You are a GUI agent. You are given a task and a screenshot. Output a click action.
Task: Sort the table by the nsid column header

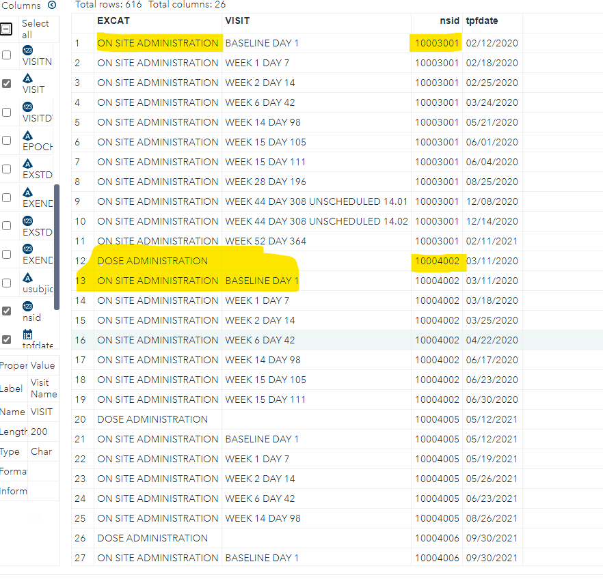(449, 20)
